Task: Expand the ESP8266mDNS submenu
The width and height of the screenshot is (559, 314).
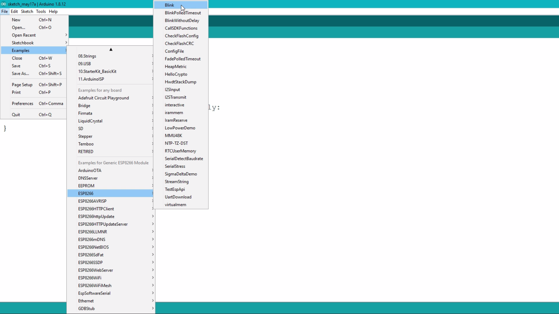Action: pos(111,240)
